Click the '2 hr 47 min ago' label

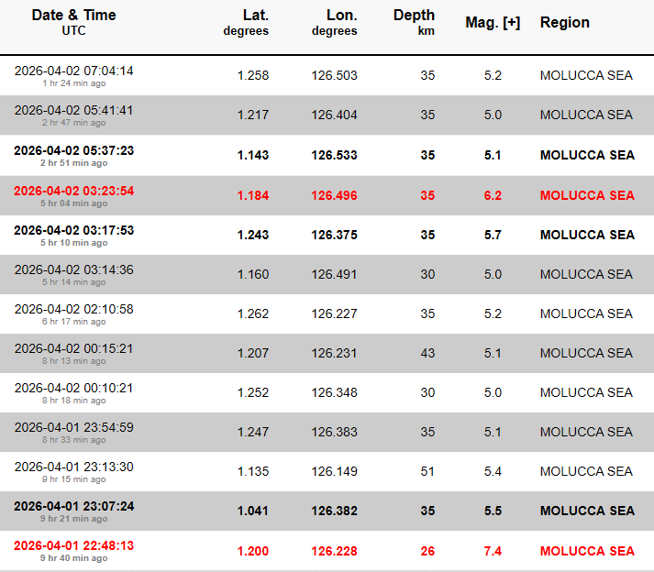(73, 123)
